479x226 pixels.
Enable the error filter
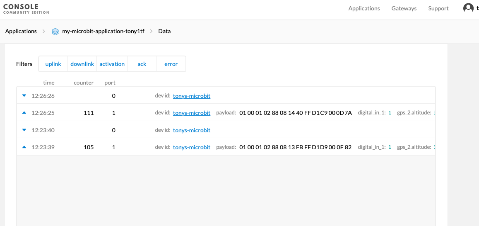pyautogui.click(x=171, y=64)
